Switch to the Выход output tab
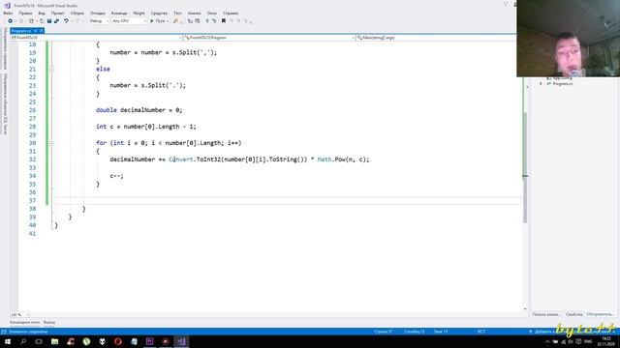 click(x=49, y=322)
